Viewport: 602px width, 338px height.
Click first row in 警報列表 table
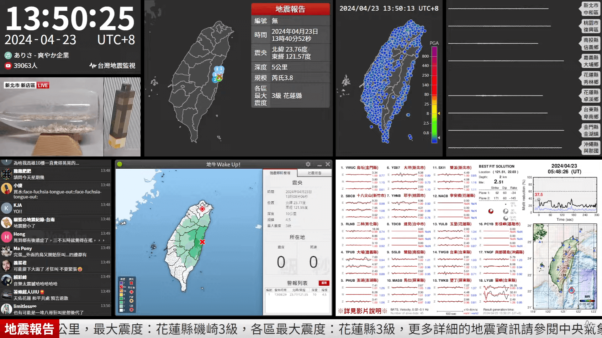point(297,294)
